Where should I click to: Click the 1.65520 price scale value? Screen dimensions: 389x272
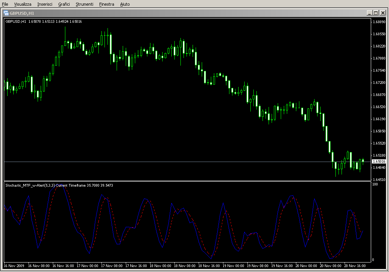[x=380, y=143]
